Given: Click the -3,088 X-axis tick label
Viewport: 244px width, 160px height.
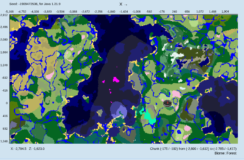Looking at the screenshot, I should tap(73, 12).
